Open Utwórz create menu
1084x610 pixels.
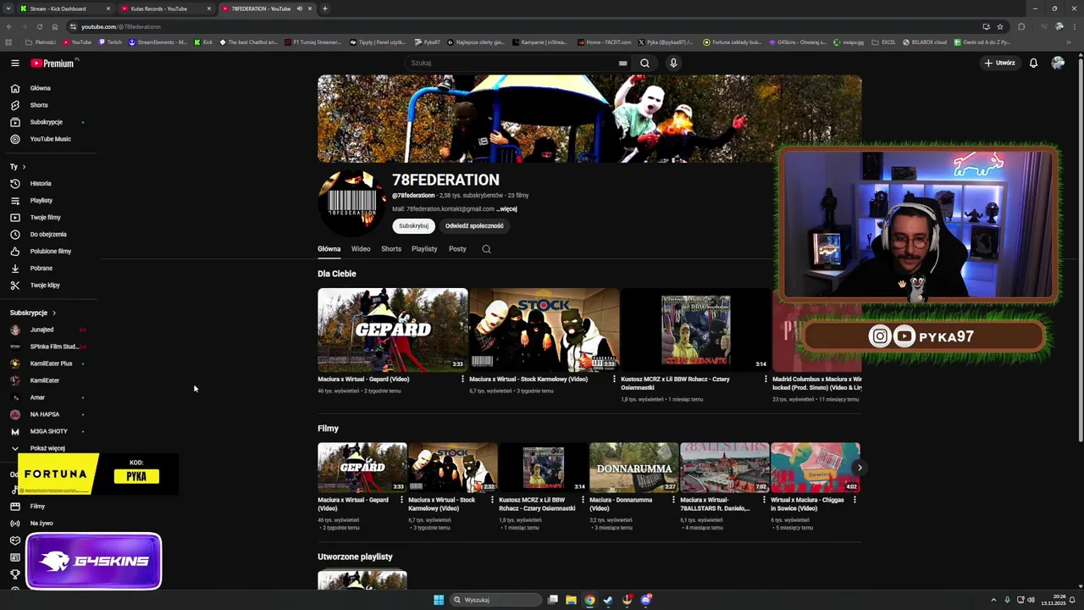point(999,63)
